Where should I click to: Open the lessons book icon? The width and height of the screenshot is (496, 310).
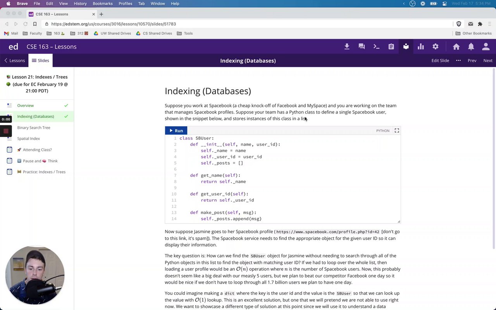(x=406, y=46)
